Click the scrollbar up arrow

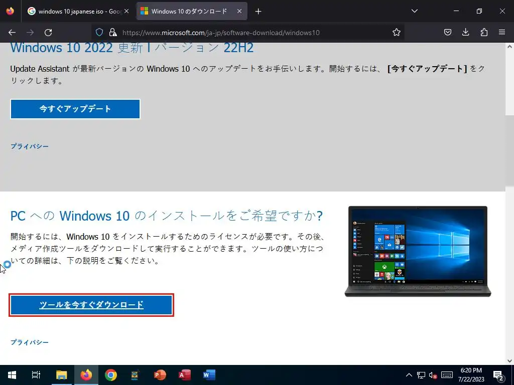(510, 47)
